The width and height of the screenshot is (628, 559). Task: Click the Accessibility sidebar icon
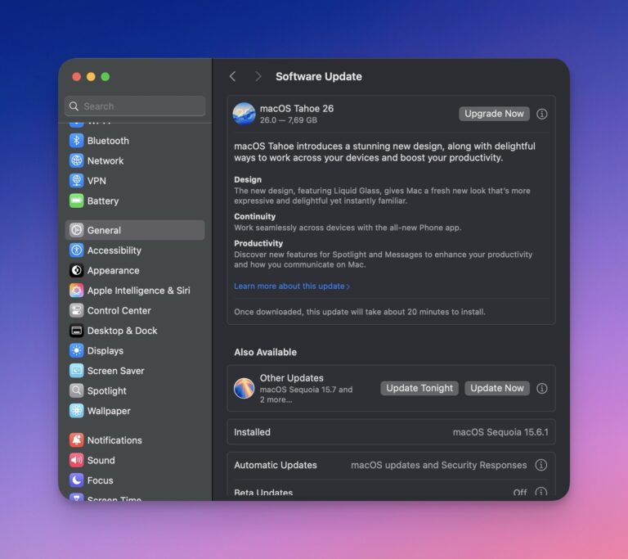(76, 250)
